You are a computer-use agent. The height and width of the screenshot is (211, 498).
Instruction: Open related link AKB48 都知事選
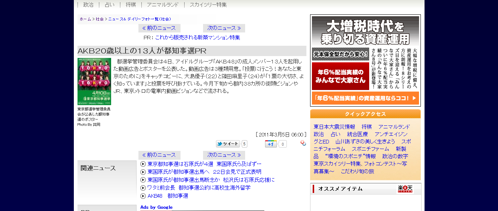coord(168,196)
